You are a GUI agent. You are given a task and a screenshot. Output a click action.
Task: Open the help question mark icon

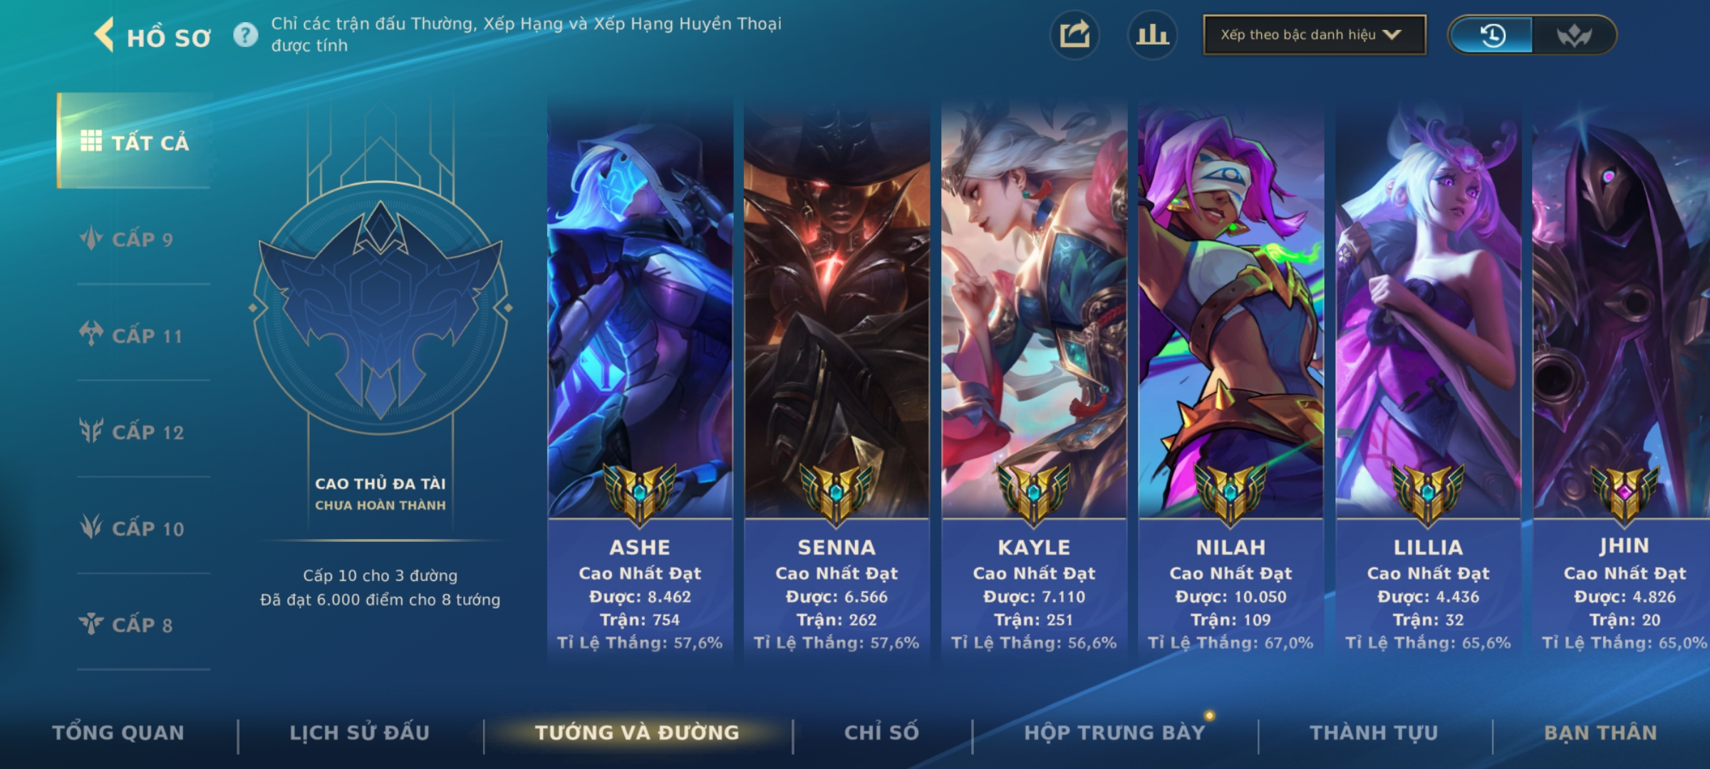pos(246,35)
